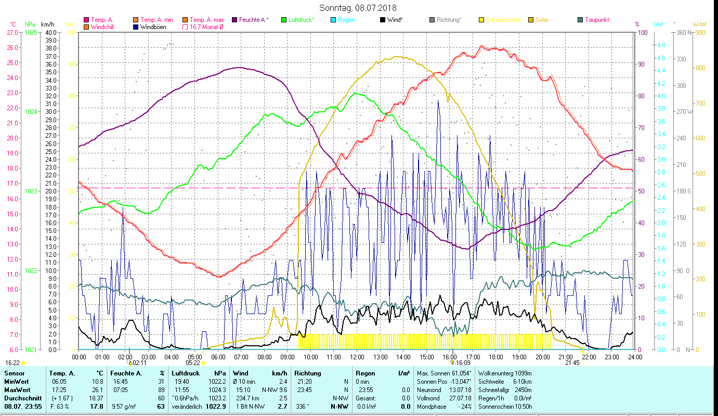
Task: Click the absolute humidity value 9.57 g/m³
Action: 124,407
